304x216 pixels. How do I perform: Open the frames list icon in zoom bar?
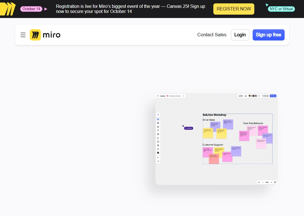259,182
